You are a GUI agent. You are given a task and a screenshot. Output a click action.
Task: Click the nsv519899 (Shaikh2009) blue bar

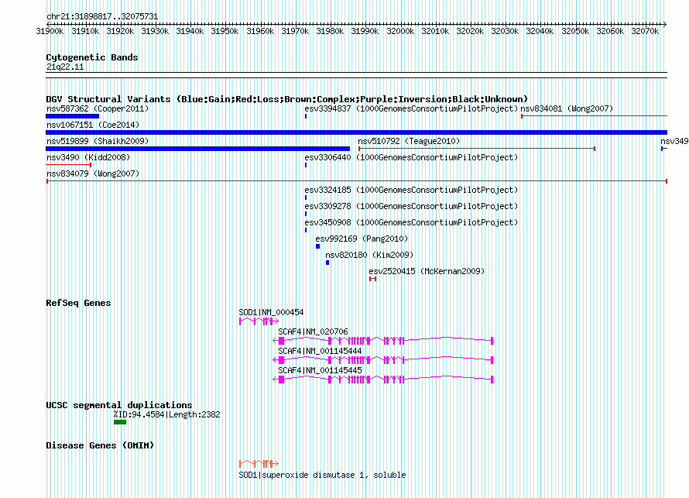pyautogui.click(x=197, y=149)
